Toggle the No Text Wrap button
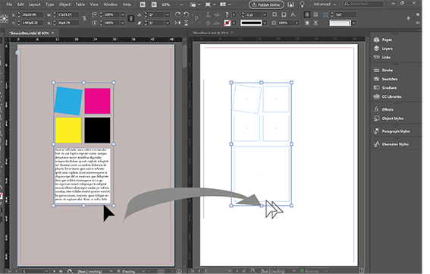This screenshot has width=430, height=274. [x=307, y=14]
